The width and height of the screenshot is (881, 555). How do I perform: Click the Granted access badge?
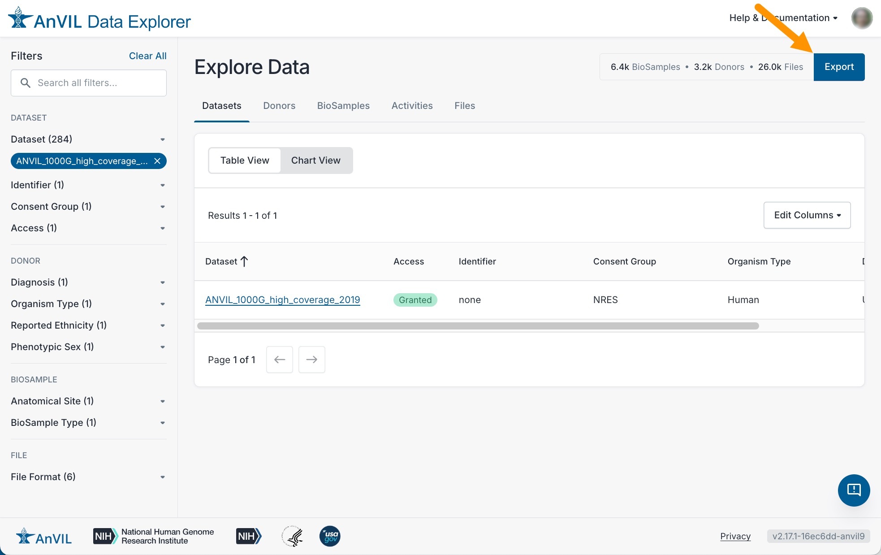point(415,300)
